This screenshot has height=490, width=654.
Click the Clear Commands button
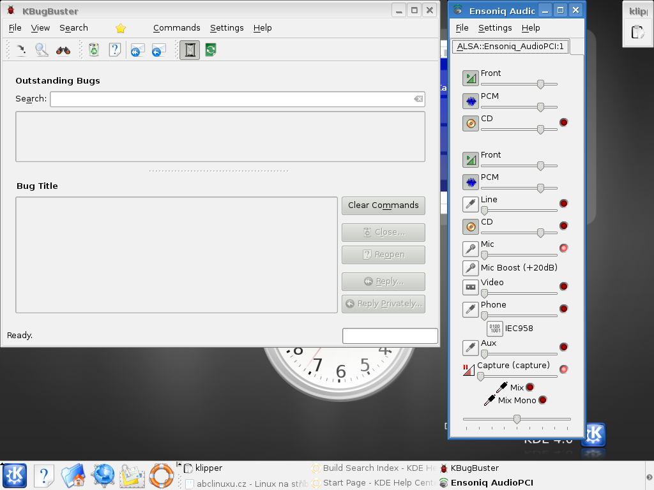coord(383,205)
